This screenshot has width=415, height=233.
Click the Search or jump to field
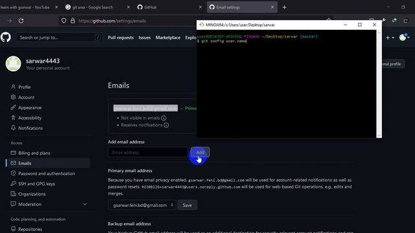click(x=59, y=38)
